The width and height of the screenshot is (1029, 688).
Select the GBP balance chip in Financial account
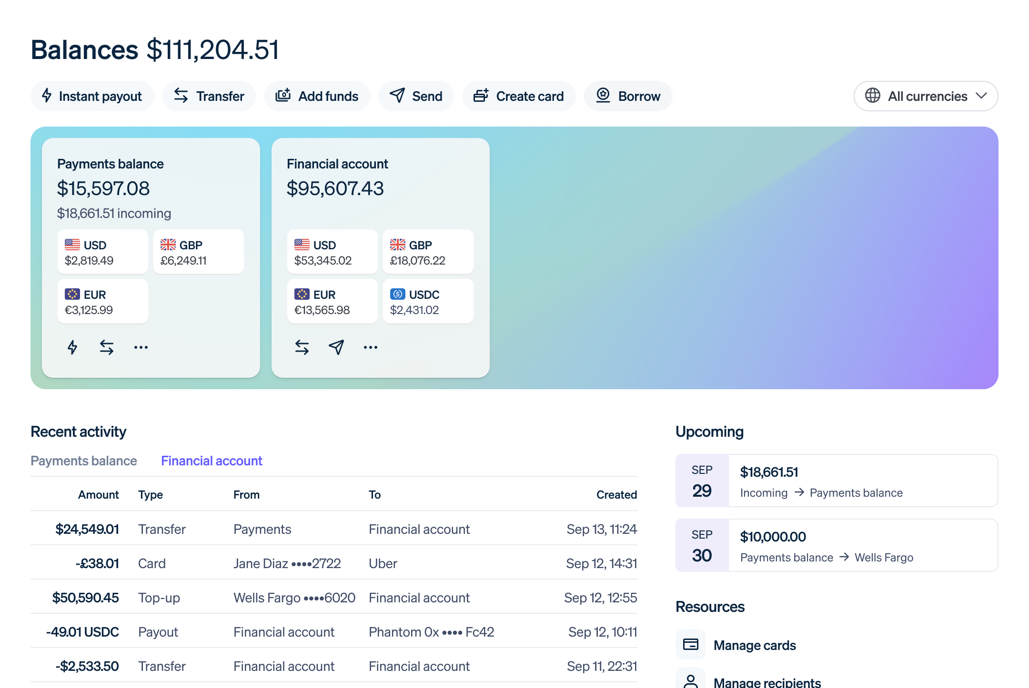click(427, 251)
